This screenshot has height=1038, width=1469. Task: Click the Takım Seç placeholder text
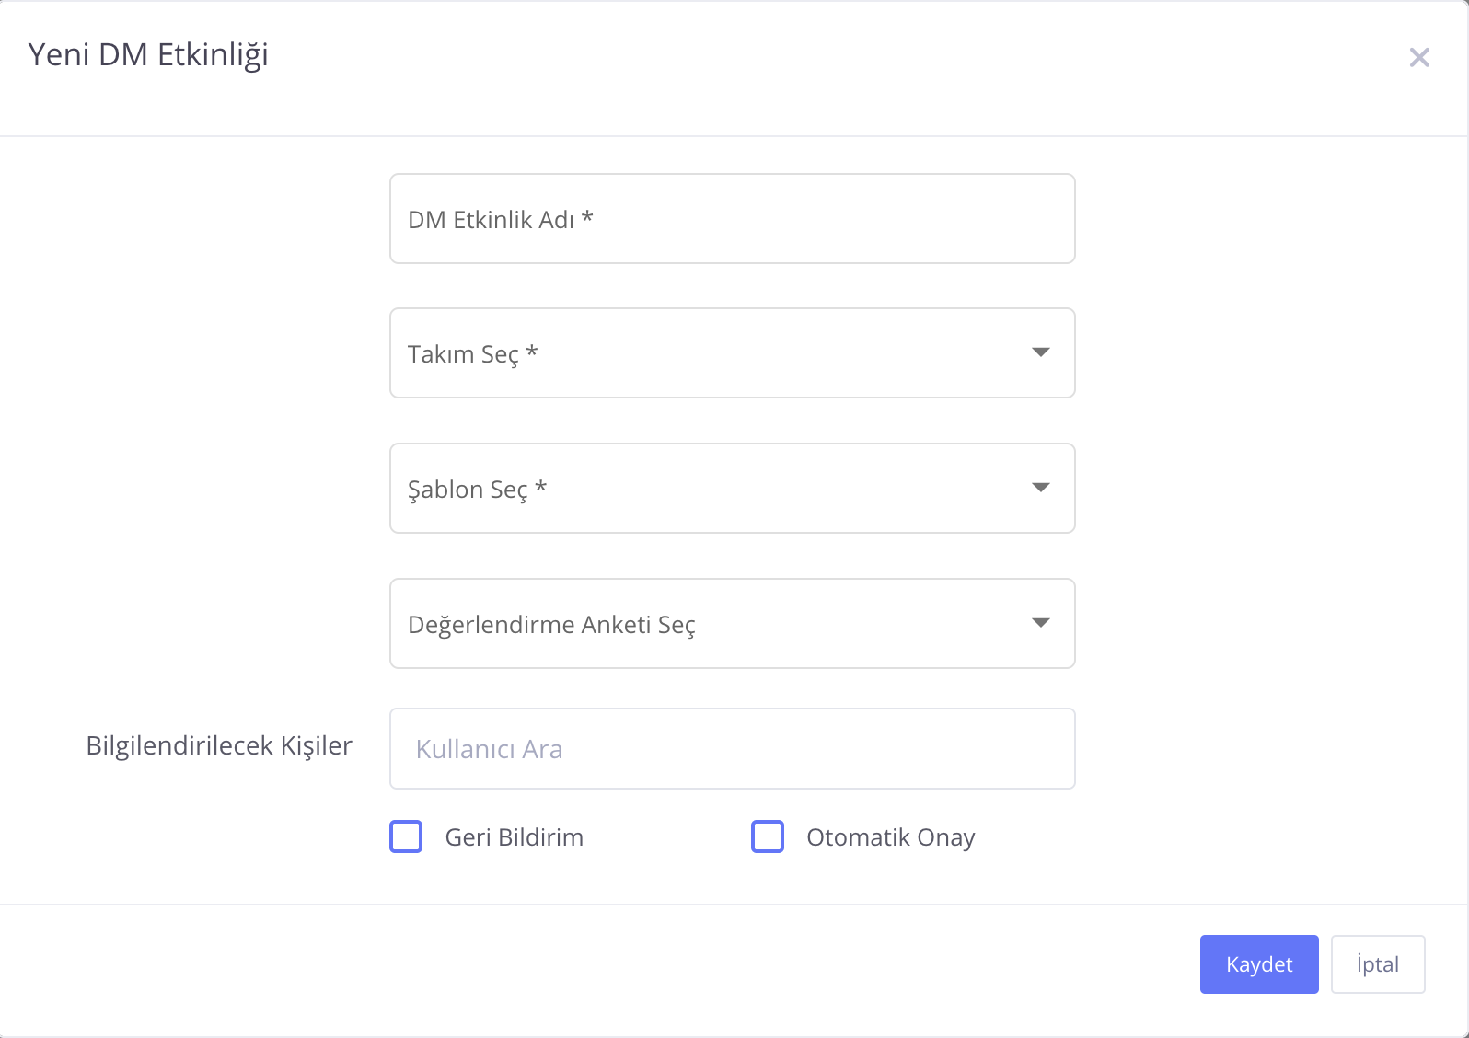coord(463,354)
